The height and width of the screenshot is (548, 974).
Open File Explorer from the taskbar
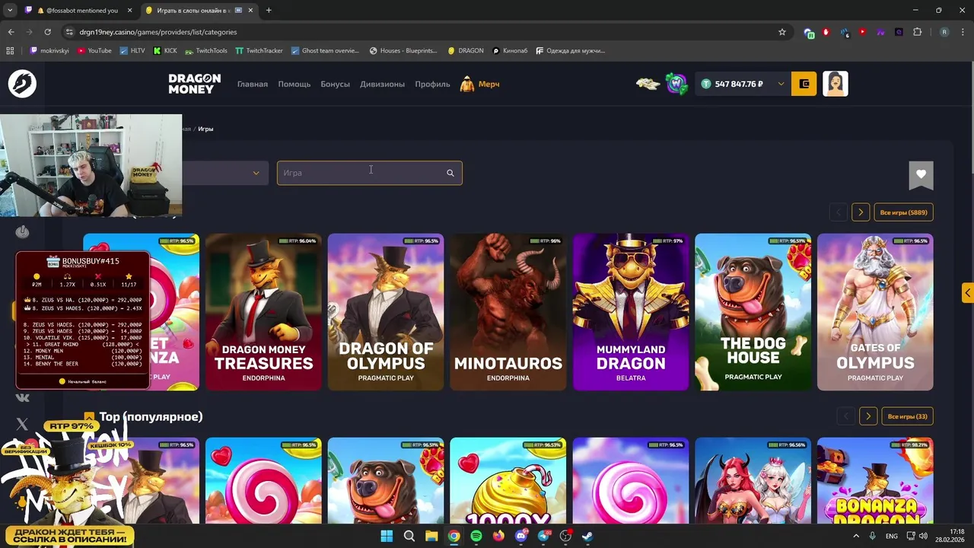431,536
